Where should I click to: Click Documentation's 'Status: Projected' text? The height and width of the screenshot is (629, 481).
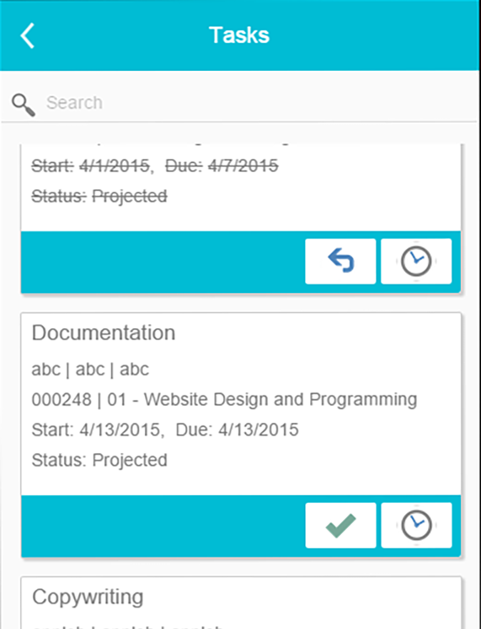(x=100, y=460)
